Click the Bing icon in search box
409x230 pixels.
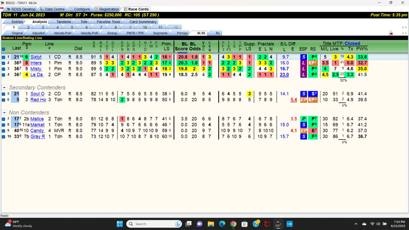click(x=178, y=224)
